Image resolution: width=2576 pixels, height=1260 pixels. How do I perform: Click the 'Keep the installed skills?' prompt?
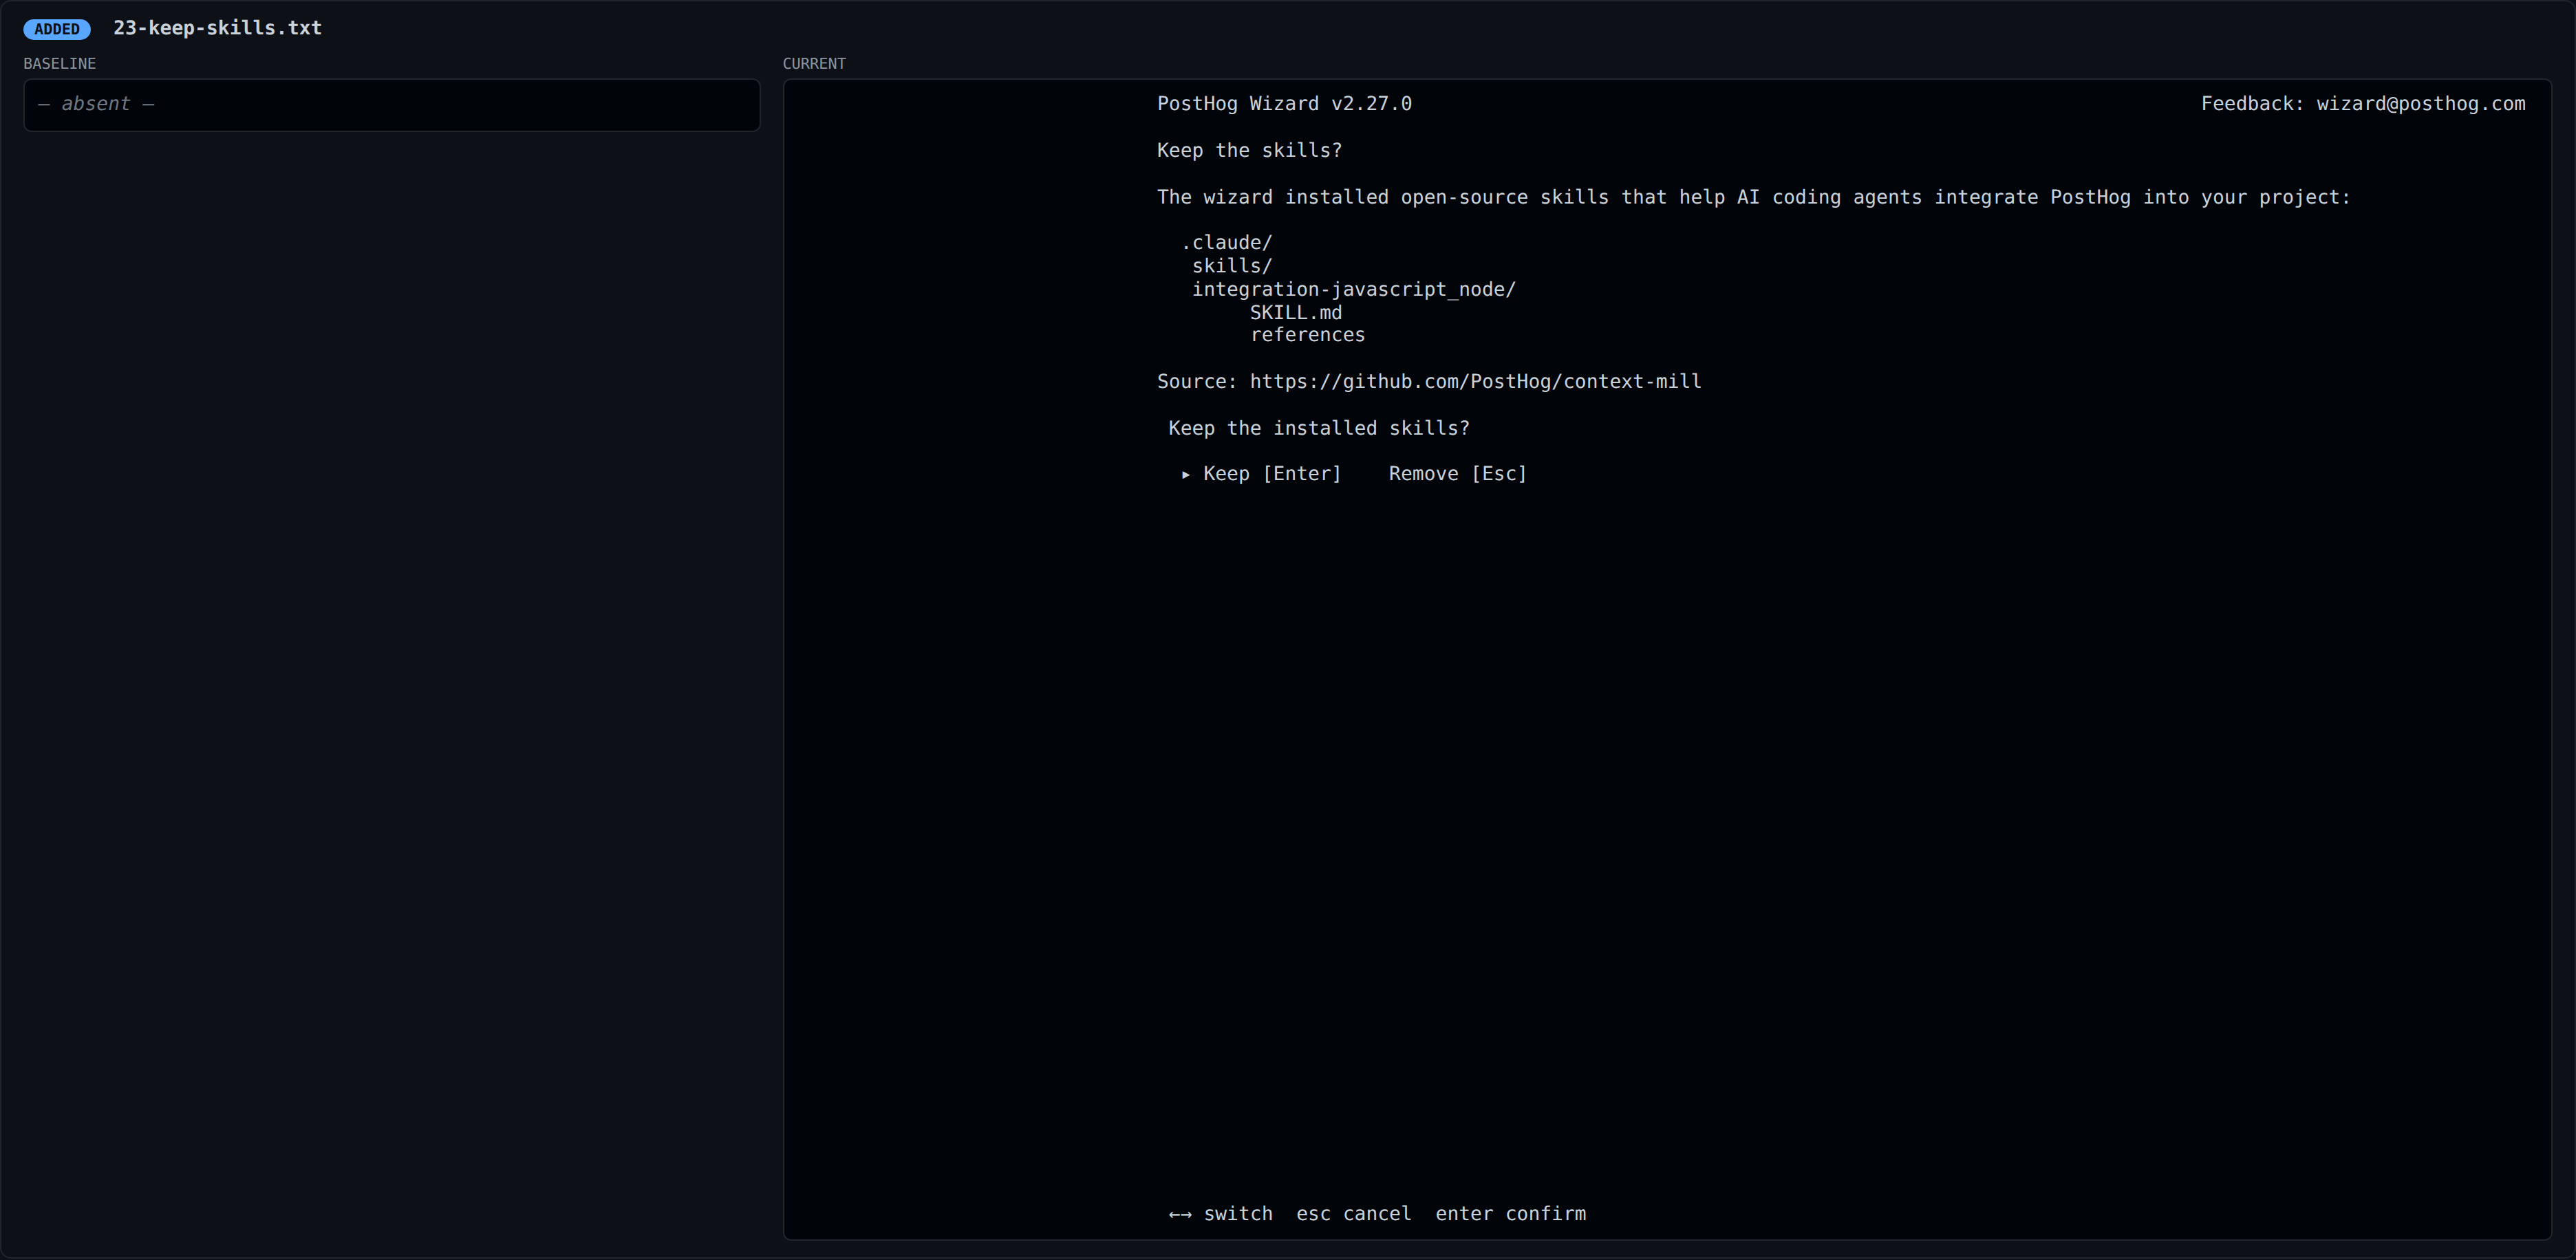(x=1319, y=428)
